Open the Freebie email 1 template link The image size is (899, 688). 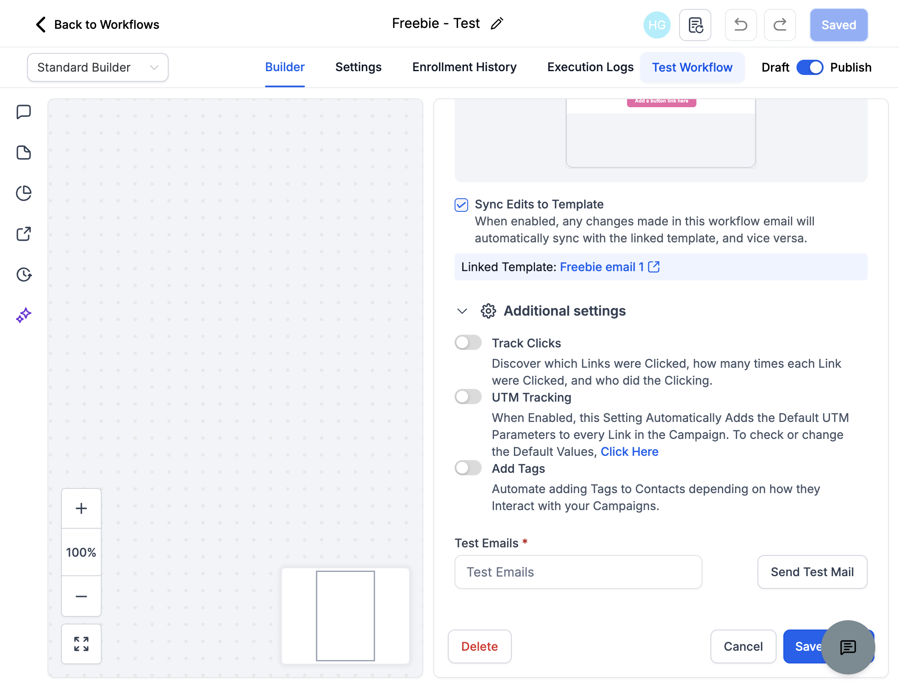pyautogui.click(x=610, y=267)
